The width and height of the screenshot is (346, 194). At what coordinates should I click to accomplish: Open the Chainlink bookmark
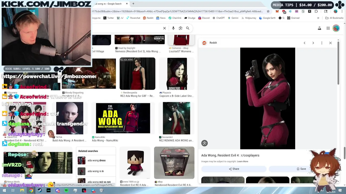click(x=175, y=18)
